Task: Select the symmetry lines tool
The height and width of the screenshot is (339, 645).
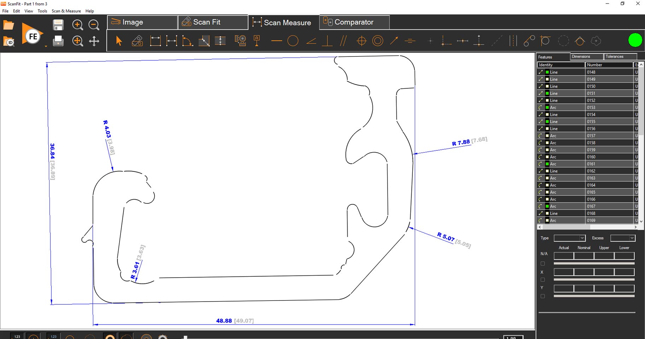Action: tap(410, 41)
